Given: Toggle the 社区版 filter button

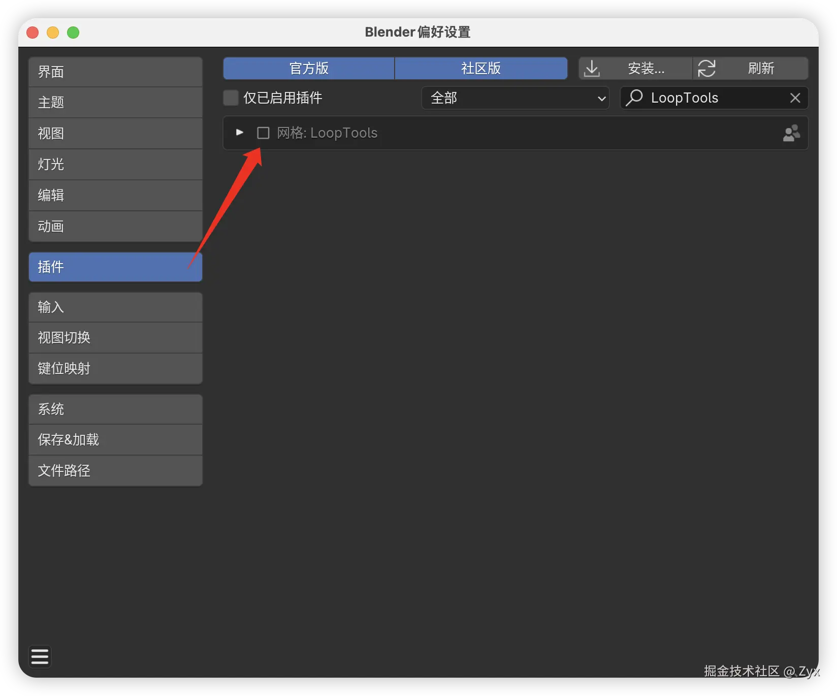Looking at the screenshot, I should (x=481, y=69).
